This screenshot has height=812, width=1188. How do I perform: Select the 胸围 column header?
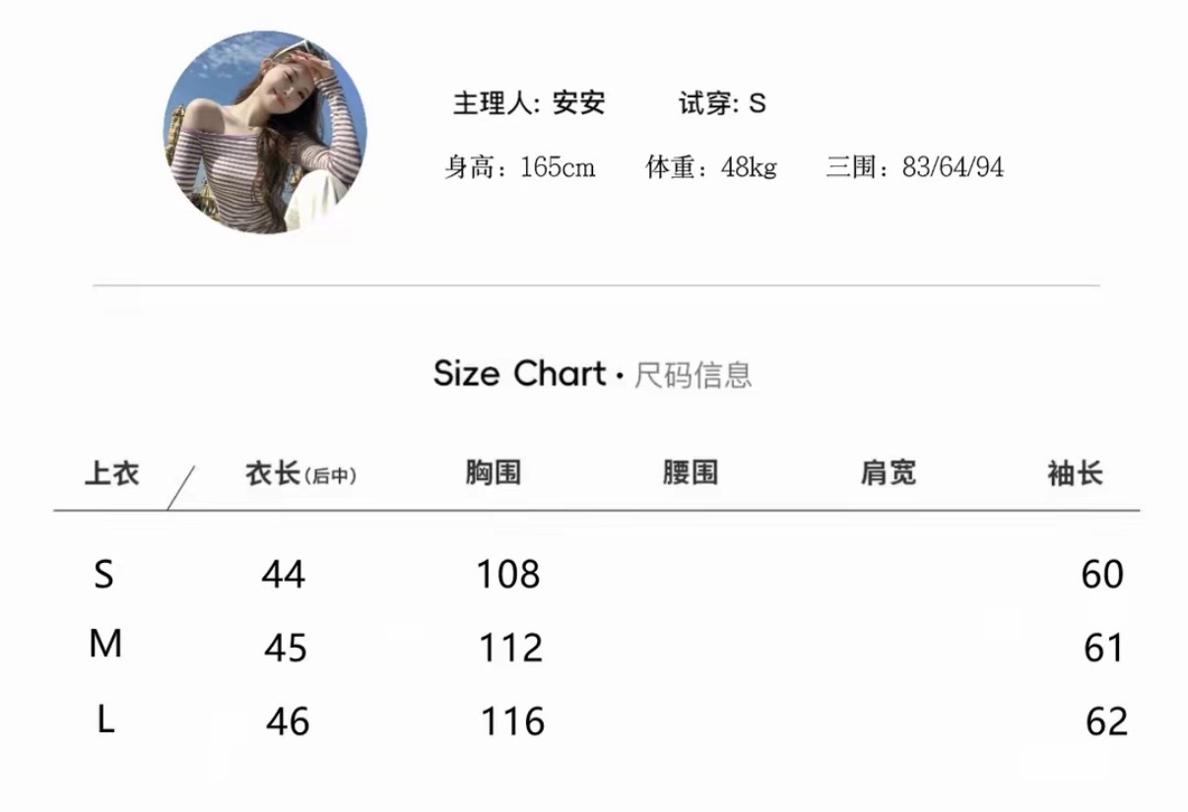pyautogui.click(x=494, y=473)
